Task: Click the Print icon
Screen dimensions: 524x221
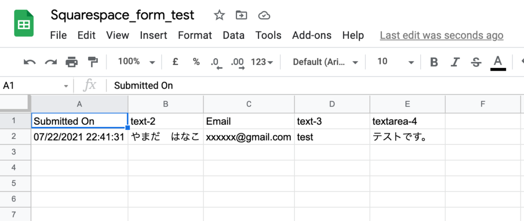Action: [72, 62]
